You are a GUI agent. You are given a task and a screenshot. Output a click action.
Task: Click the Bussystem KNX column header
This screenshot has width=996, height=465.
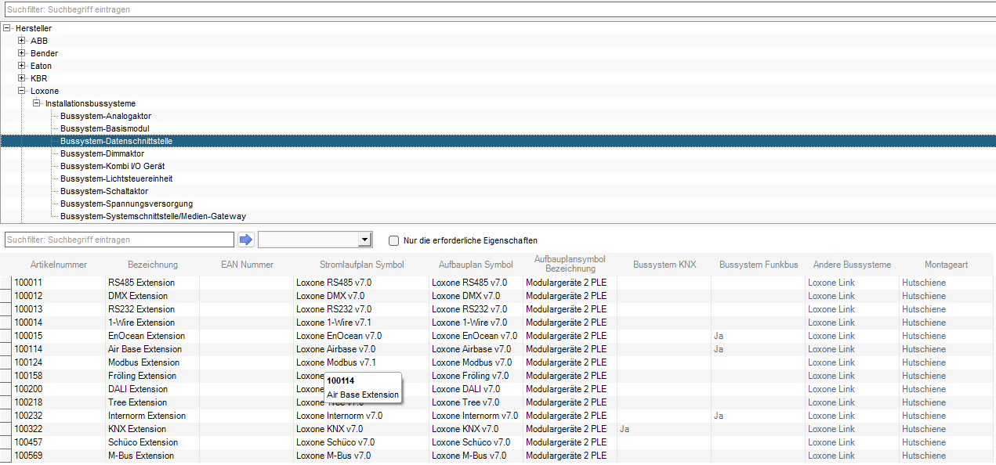point(665,265)
